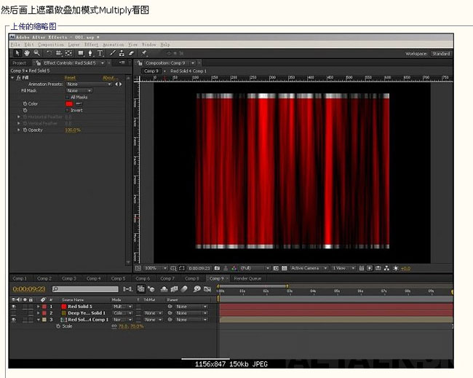Open the 1 View layout dropdown
The width and height of the screenshot is (473, 378).
343,268
